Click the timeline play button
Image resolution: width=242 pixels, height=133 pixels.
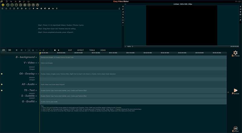(59, 50)
